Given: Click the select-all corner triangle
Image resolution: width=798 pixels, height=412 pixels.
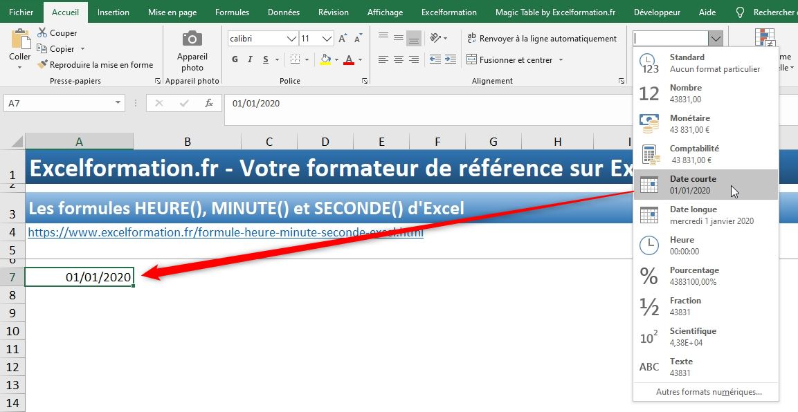Looking at the screenshot, I should (17, 141).
